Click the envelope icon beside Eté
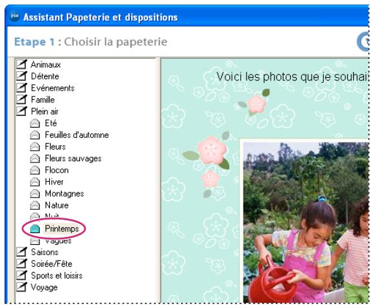The width and height of the screenshot is (370, 305). tap(35, 123)
